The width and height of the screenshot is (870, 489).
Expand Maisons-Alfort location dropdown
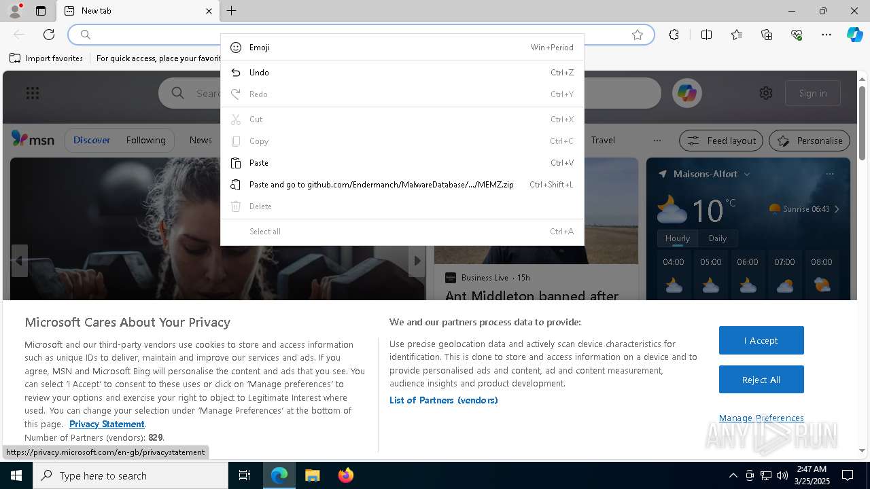point(746,174)
